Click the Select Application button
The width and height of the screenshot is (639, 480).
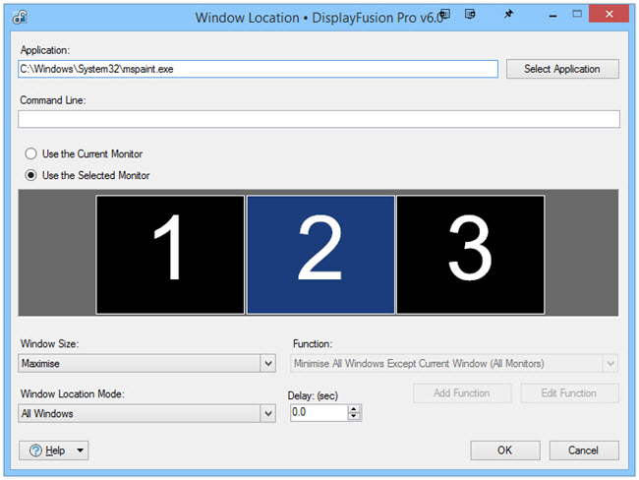(x=562, y=69)
